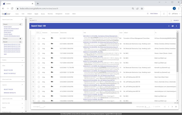The image size is (182, 115).
Task: Click the SELECT FILTER button
Action: point(8,70)
